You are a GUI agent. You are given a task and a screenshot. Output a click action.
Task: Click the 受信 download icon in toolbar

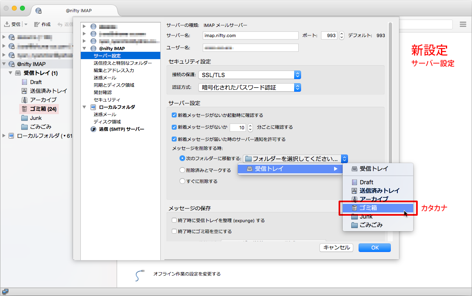(7, 24)
